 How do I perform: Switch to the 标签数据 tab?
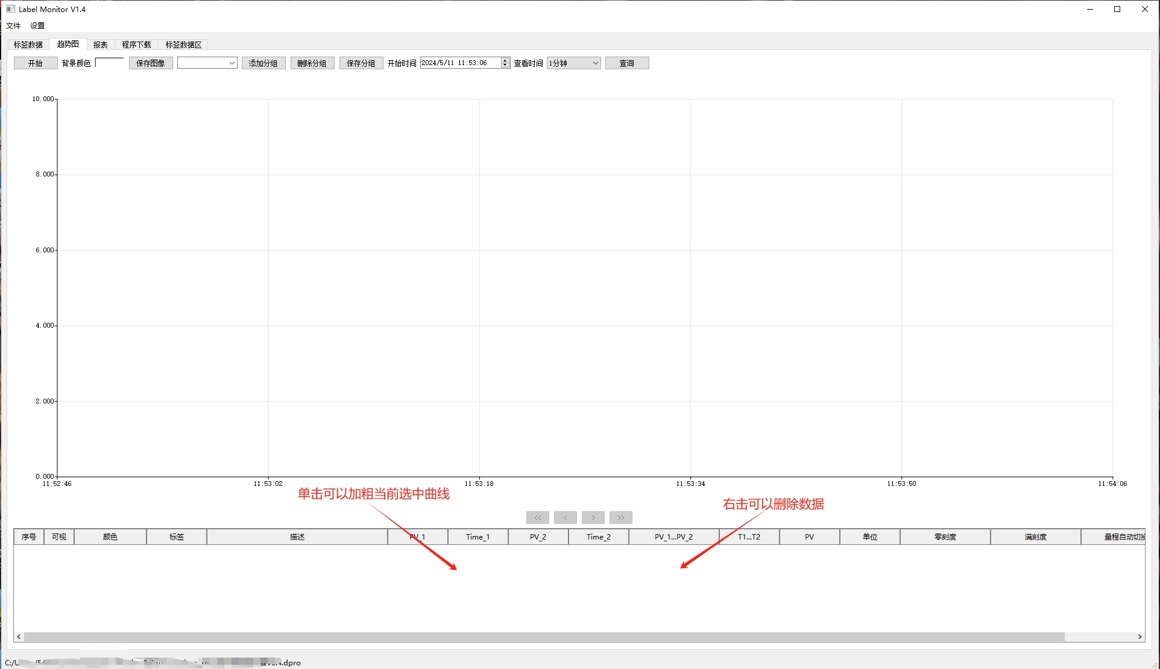point(28,45)
